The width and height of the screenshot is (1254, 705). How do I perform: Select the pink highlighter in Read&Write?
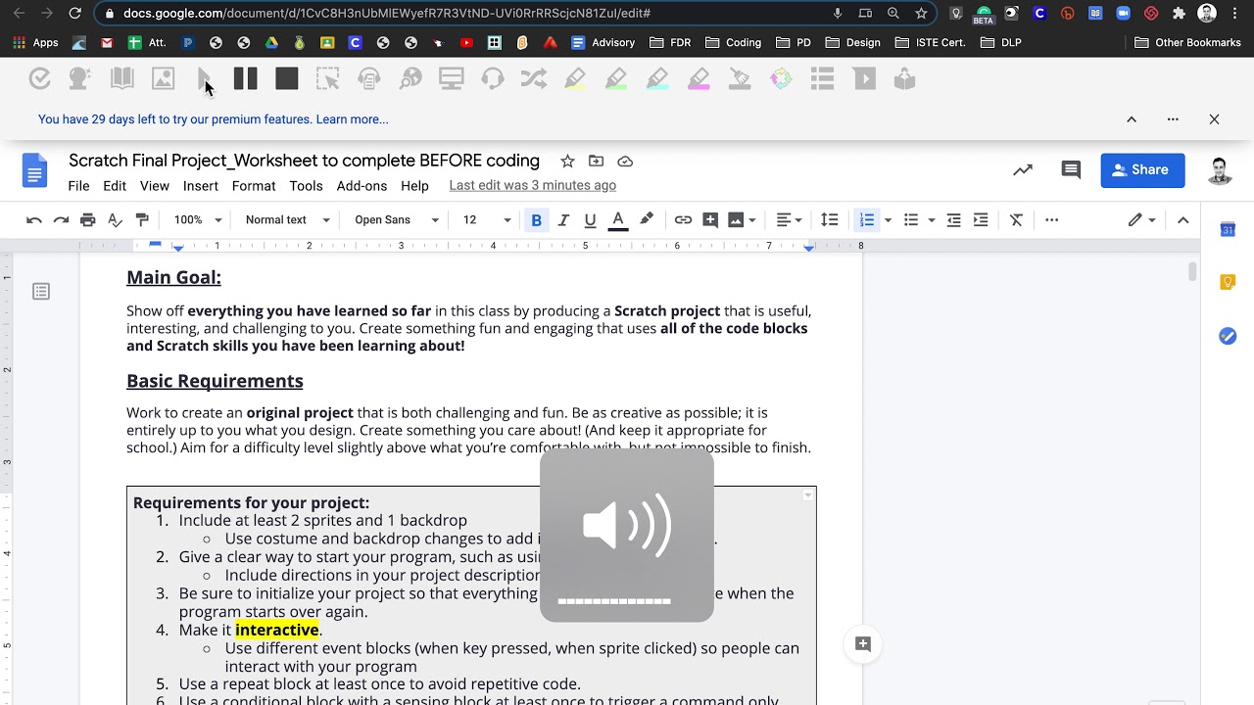coord(699,79)
